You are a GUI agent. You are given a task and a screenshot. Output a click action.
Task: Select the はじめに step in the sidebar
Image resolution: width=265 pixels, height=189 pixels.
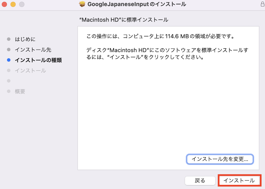pos(25,39)
